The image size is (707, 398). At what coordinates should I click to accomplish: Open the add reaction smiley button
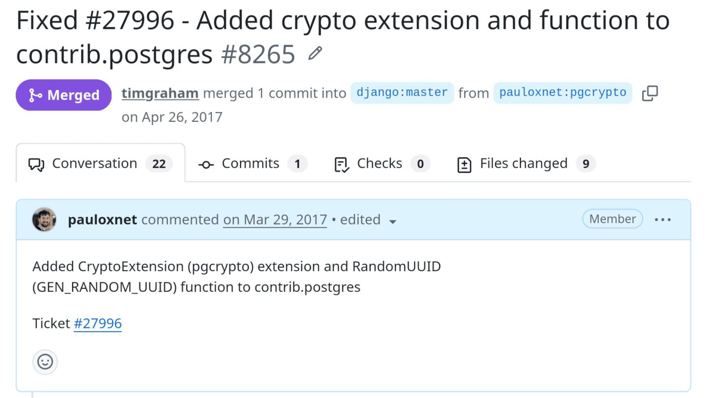pyautogui.click(x=45, y=362)
